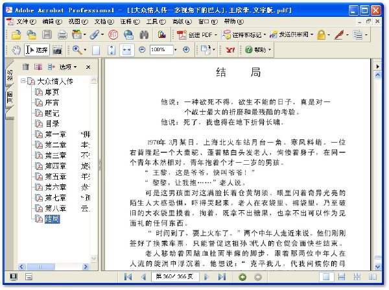
Task: Click the Continuous page layout icon
Action: point(342,276)
